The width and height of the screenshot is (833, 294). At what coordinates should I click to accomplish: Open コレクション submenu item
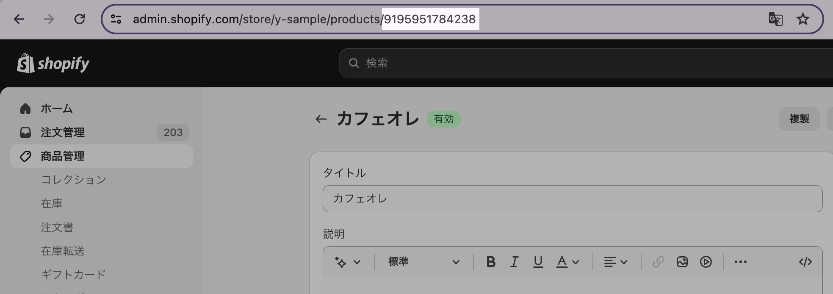point(74,180)
